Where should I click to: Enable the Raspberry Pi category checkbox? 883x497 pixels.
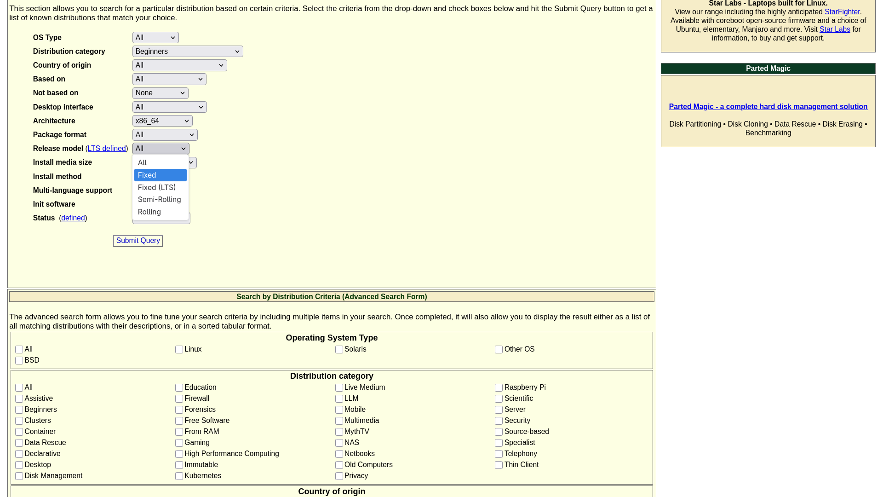pos(499,387)
